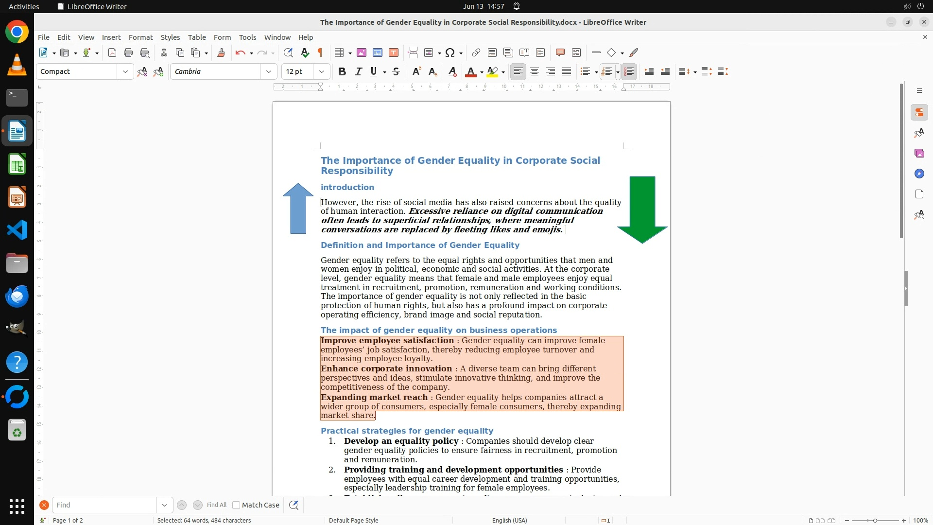Click the Find text input field
Viewport: 933px width, 525px height.
click(104, 505)
